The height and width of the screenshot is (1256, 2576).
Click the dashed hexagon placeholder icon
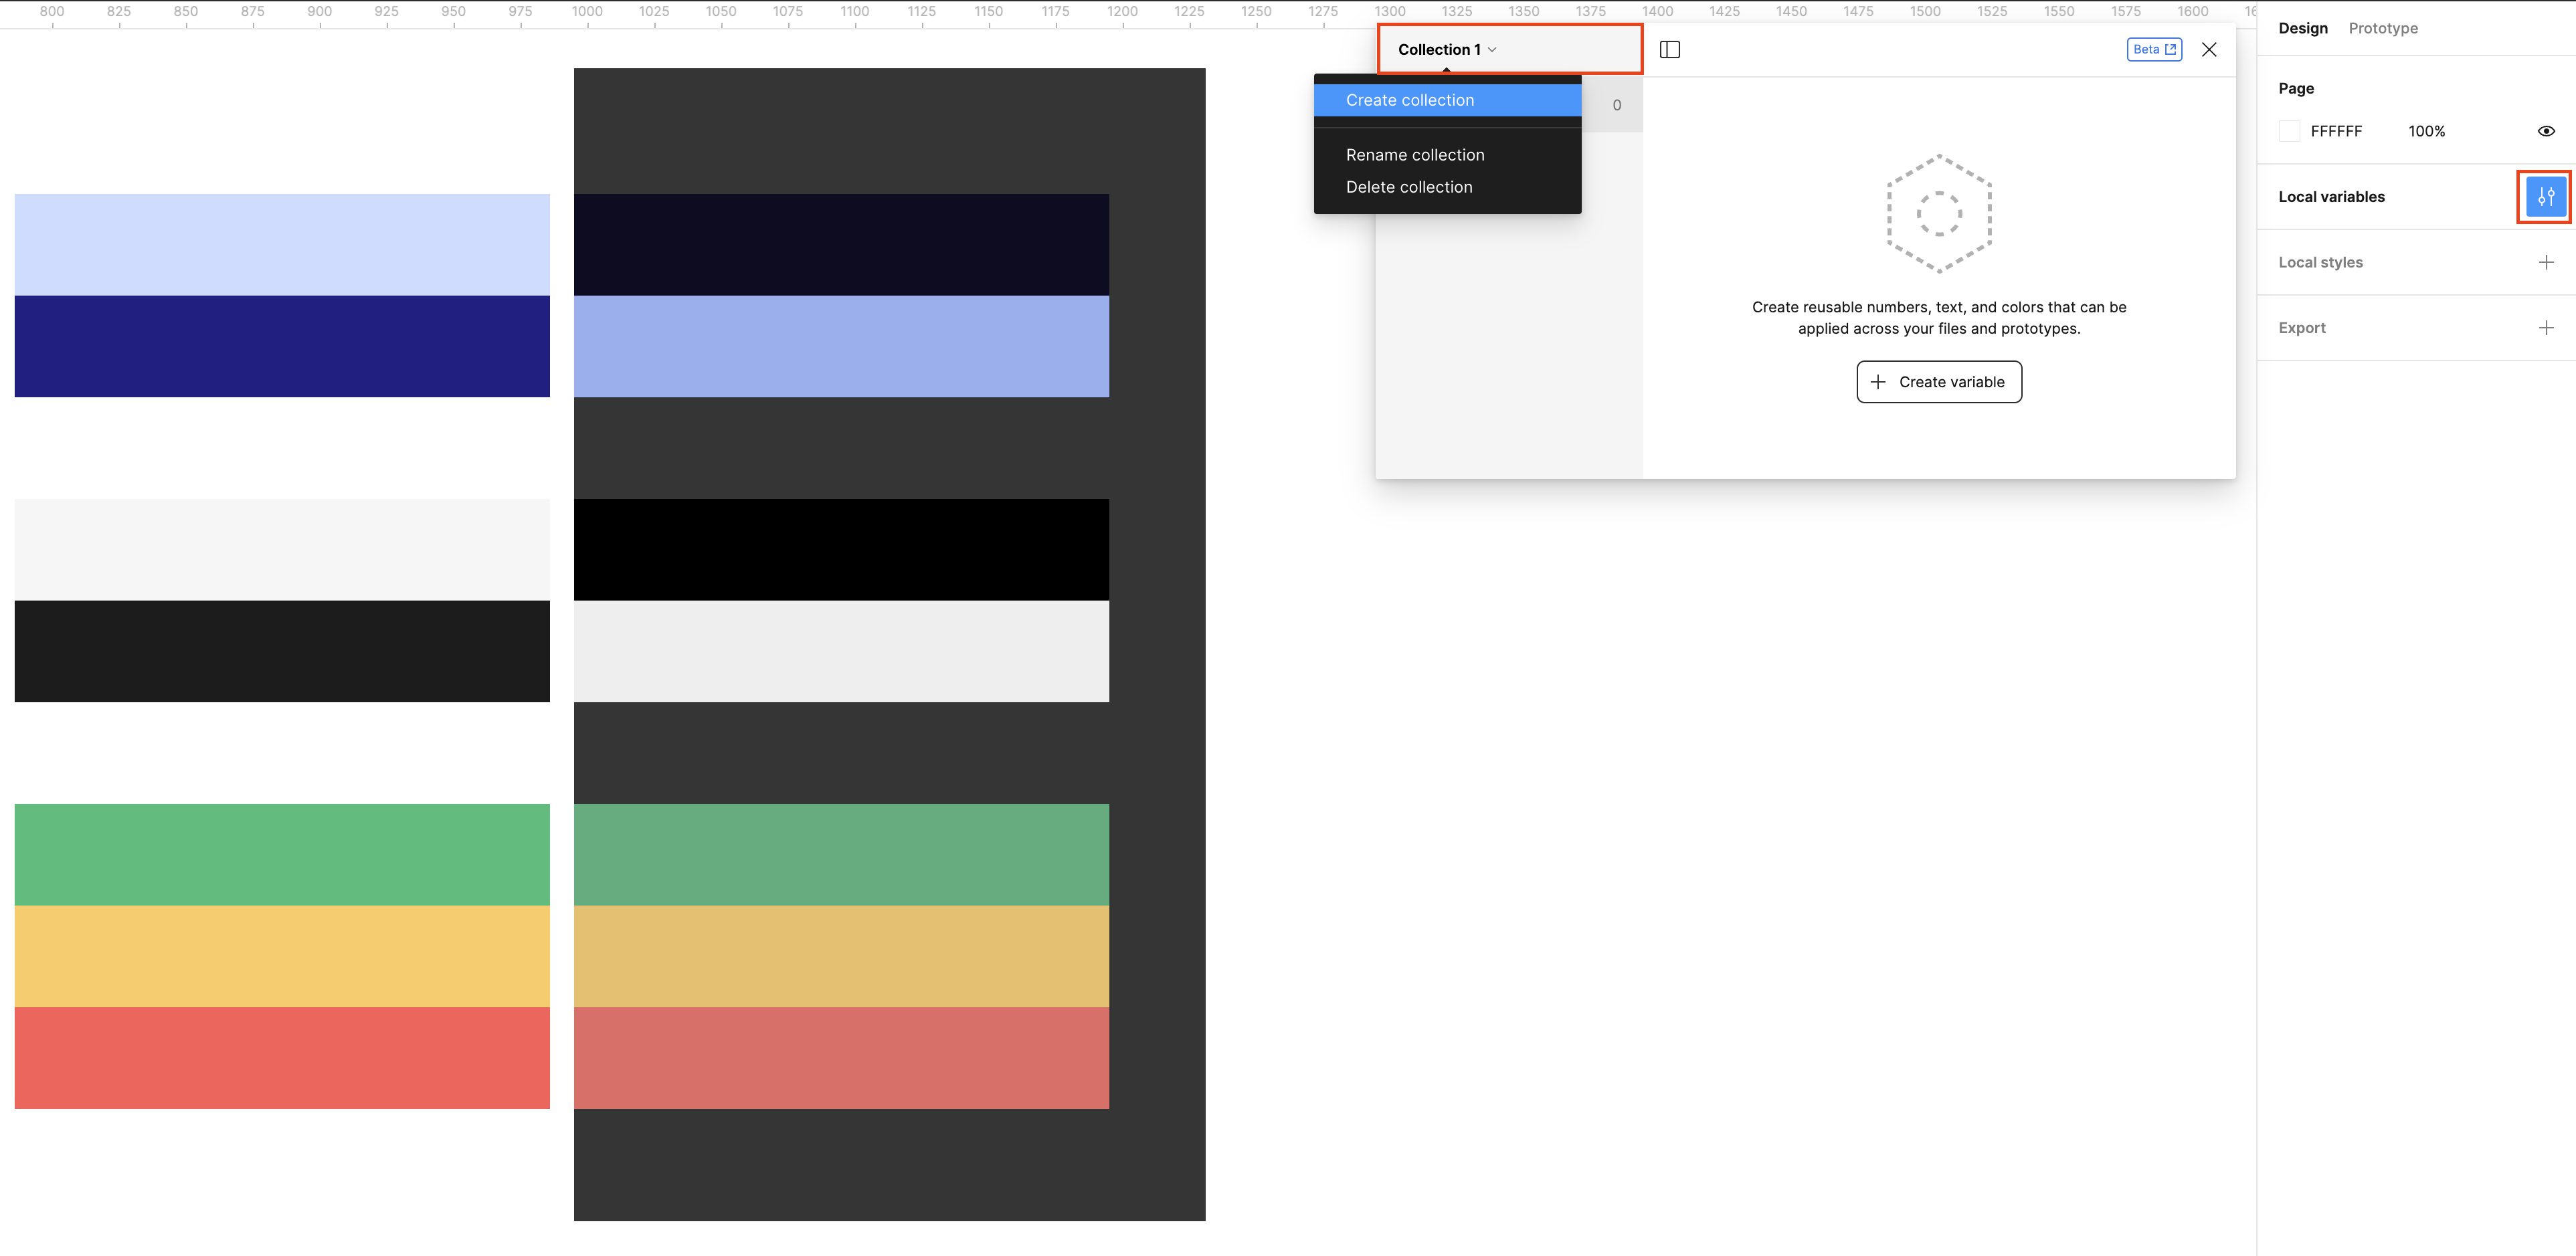click(1938, 214)
